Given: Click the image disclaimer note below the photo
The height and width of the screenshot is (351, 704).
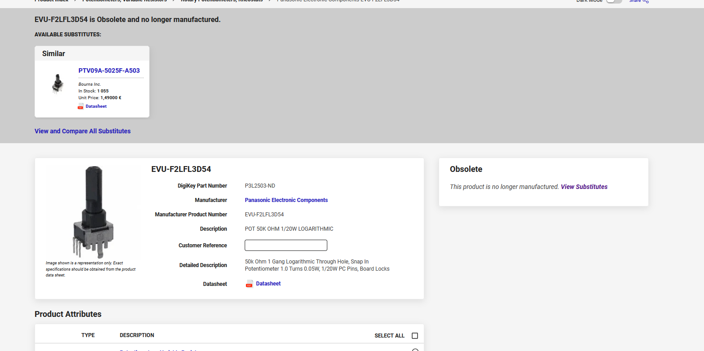Looking at the screenshot, I should 91,269.
